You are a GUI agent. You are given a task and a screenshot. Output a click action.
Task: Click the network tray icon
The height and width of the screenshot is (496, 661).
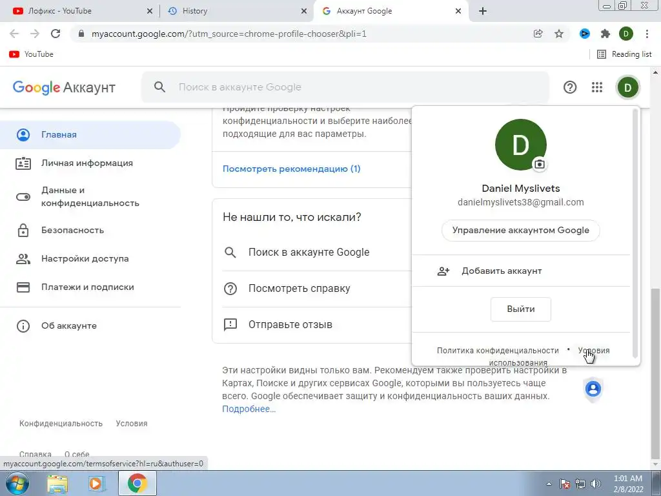point(580,484)
